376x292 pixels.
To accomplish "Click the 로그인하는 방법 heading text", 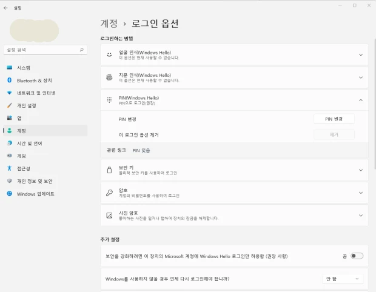I will [117, 38].
